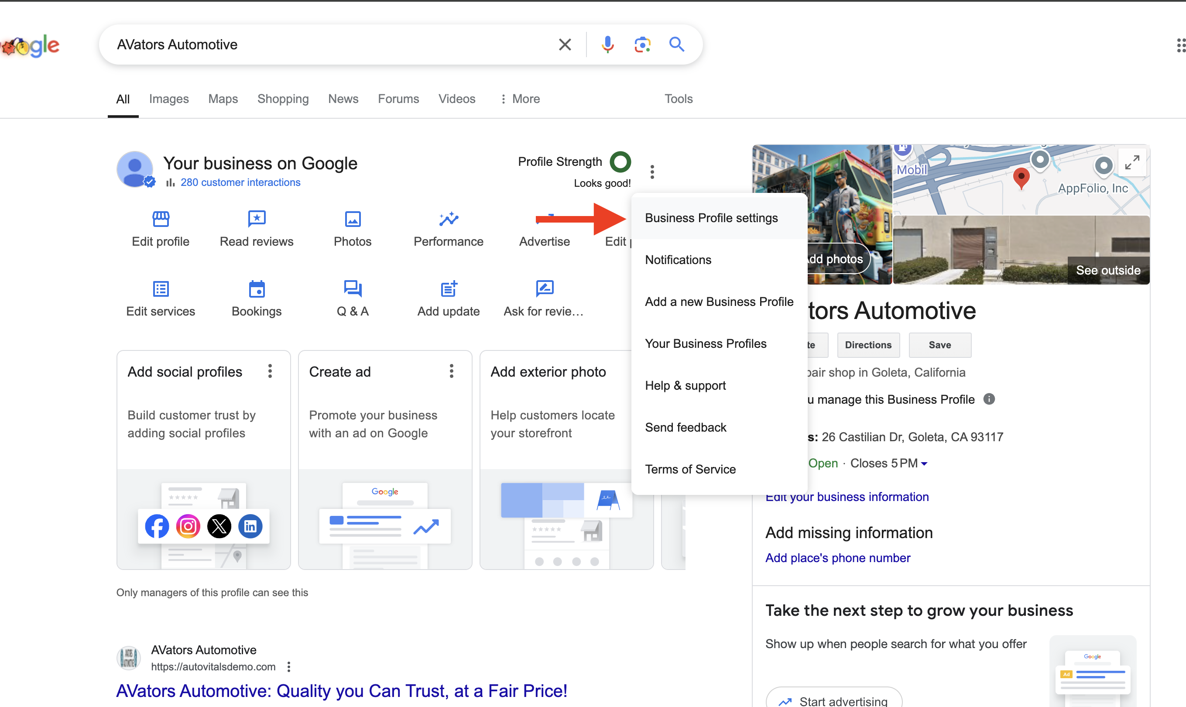This screenshot has height=707, width=1186.
Task: Open the Q & A chat icon
Action: point(353,289)
